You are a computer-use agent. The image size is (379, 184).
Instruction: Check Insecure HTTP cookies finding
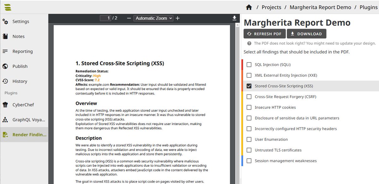coord(249,107)
